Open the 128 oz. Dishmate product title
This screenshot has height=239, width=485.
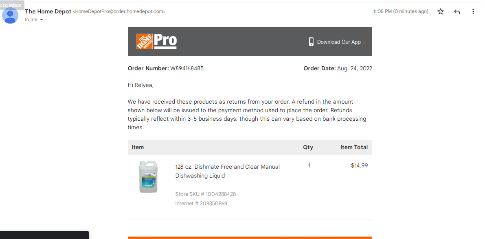click(x=227, y=171)
